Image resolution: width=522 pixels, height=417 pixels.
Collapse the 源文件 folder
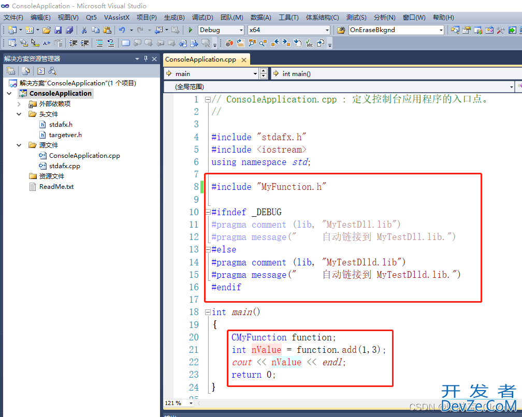pos(19,145)
